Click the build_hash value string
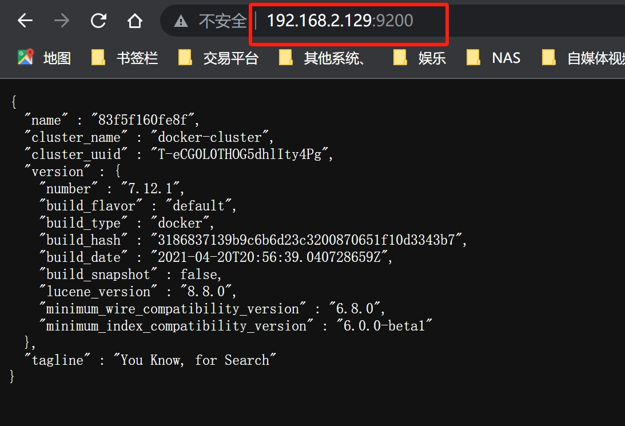The height and width of the screenshot is (426, 625). [306, 240]
